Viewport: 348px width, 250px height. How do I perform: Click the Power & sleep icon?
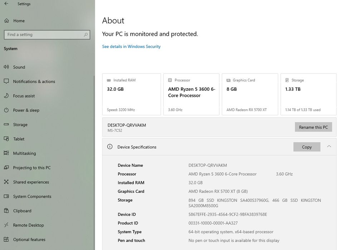coord(6,110)
